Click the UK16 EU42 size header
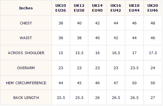The image size is (163, 106). [x=116, y=8]
